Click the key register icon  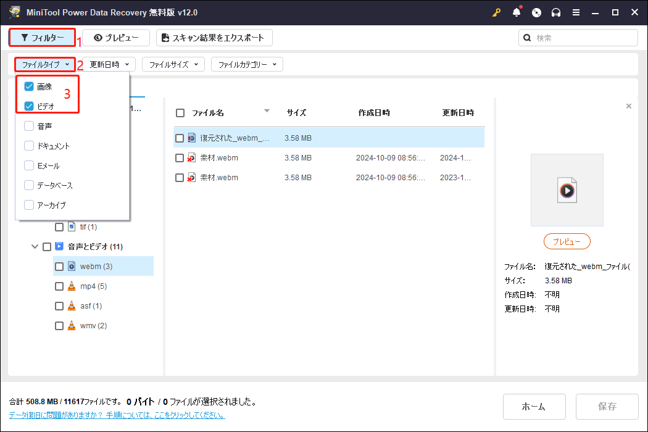pos(496,12)
